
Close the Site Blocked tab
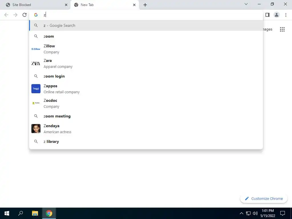66,5
